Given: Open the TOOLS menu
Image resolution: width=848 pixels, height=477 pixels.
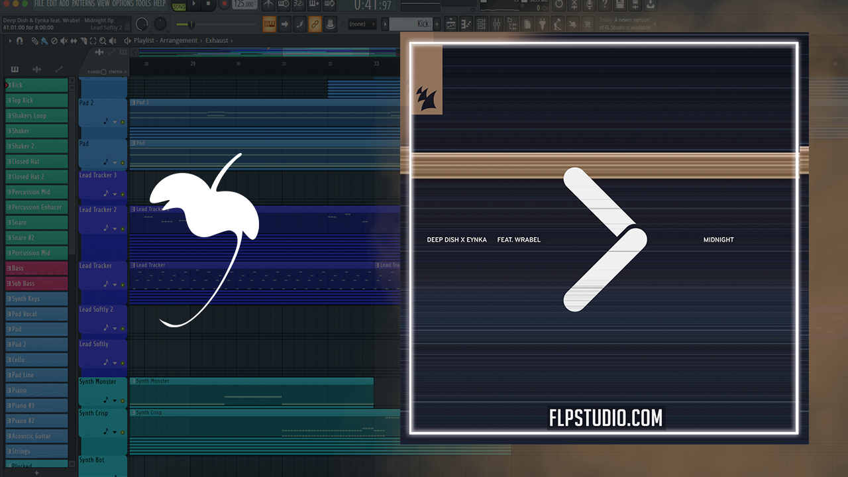Looking at the screenshot, I should pos(143,3).
